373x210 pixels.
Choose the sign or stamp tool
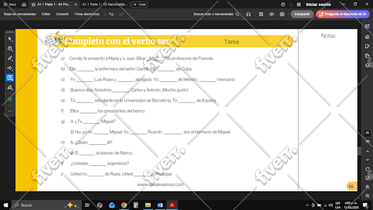(x=10, y=87)
